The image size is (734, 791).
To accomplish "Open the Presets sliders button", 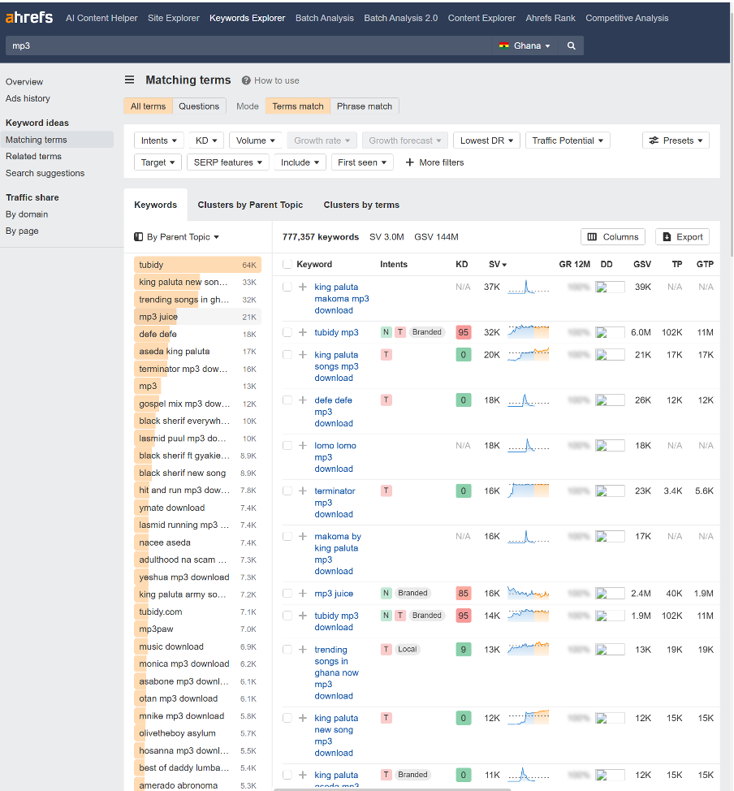I will (676, 140).
